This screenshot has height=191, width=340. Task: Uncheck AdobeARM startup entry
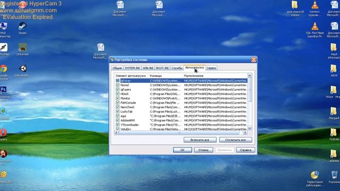pos(117,120)
